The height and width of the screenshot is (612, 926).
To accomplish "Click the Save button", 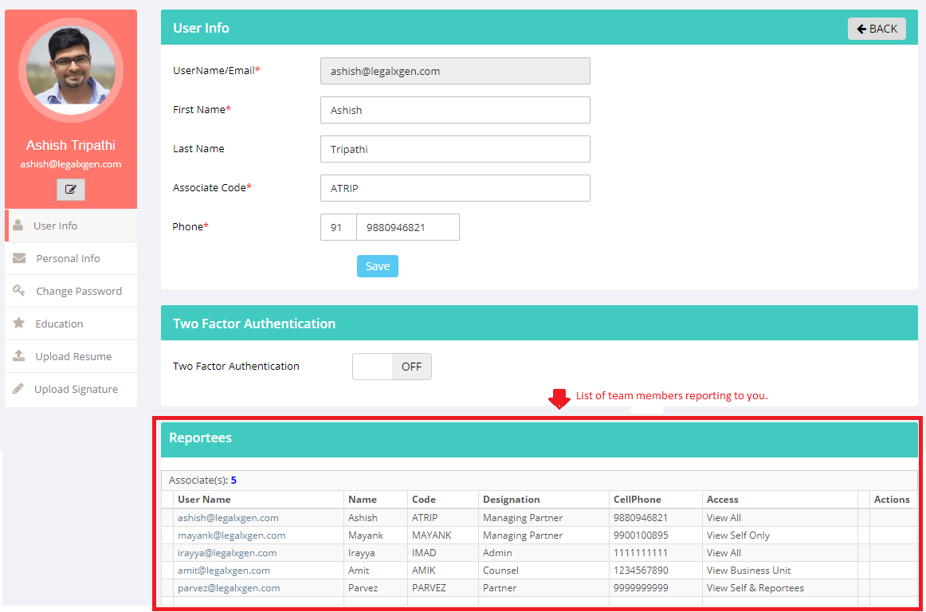I will (377, 266).
